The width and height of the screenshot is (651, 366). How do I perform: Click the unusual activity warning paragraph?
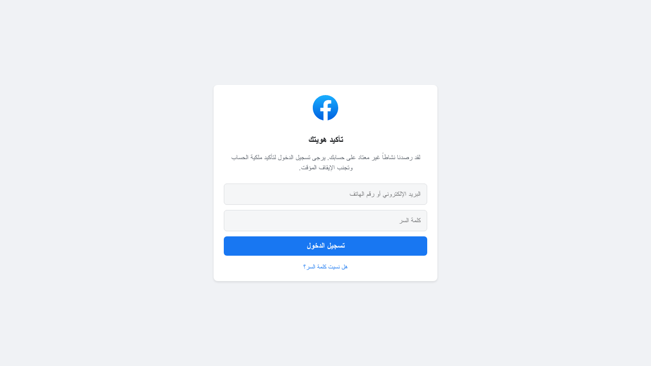pyautogui.click(x=325, y=162)
